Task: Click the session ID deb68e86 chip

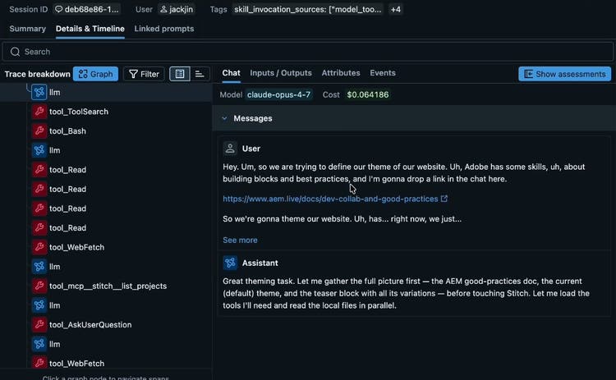Action: tap(86, 9)
